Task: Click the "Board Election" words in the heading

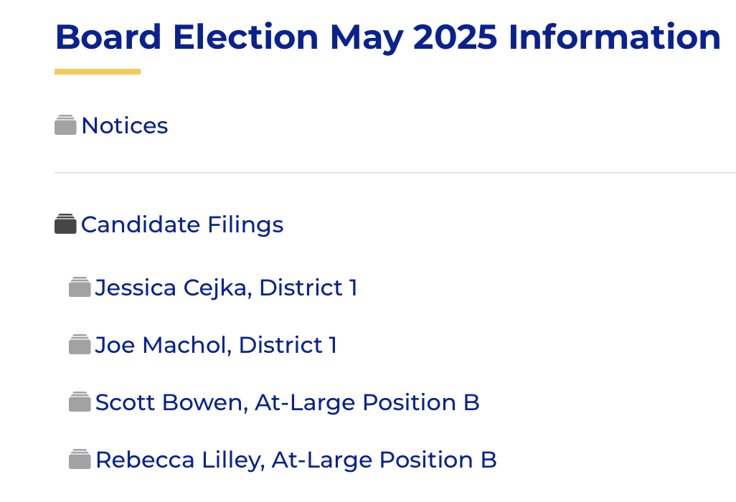Action: [187, 37]
